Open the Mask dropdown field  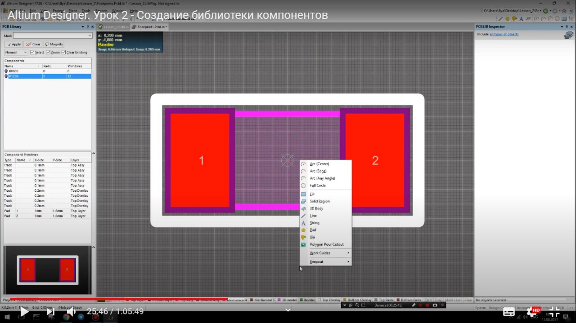pos(53,35)
